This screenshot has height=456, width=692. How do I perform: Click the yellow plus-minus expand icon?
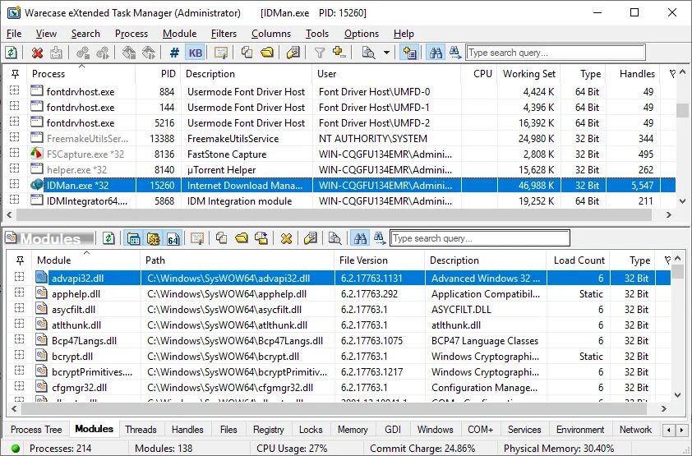[339, 53]
